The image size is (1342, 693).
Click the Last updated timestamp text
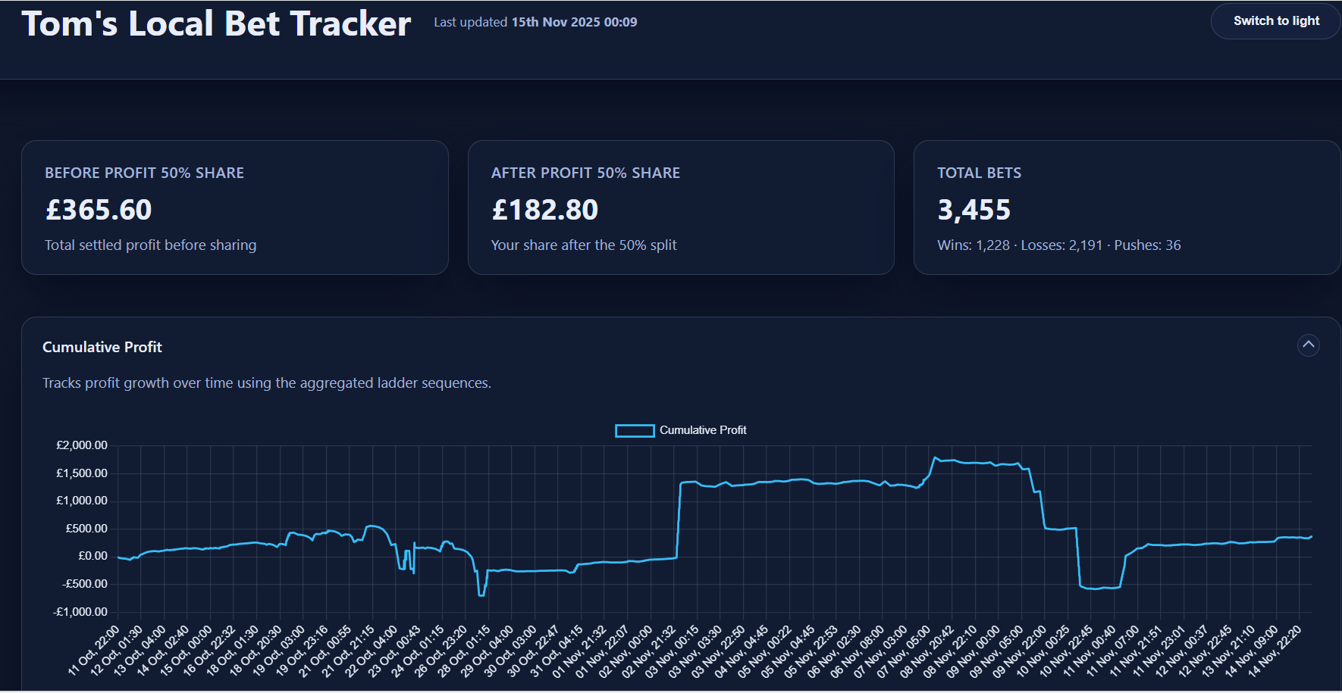(535, 22)
